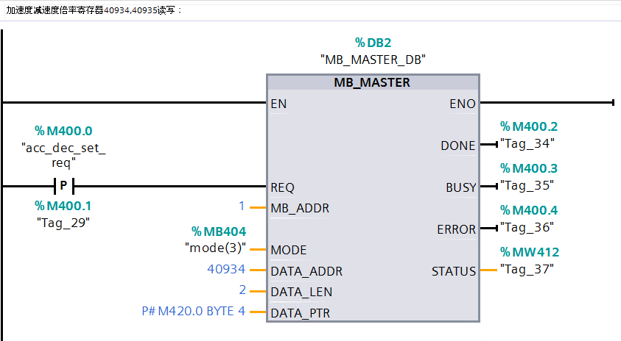Click the %MW412 status word address
621x341 pixels.
click(529, 252)
